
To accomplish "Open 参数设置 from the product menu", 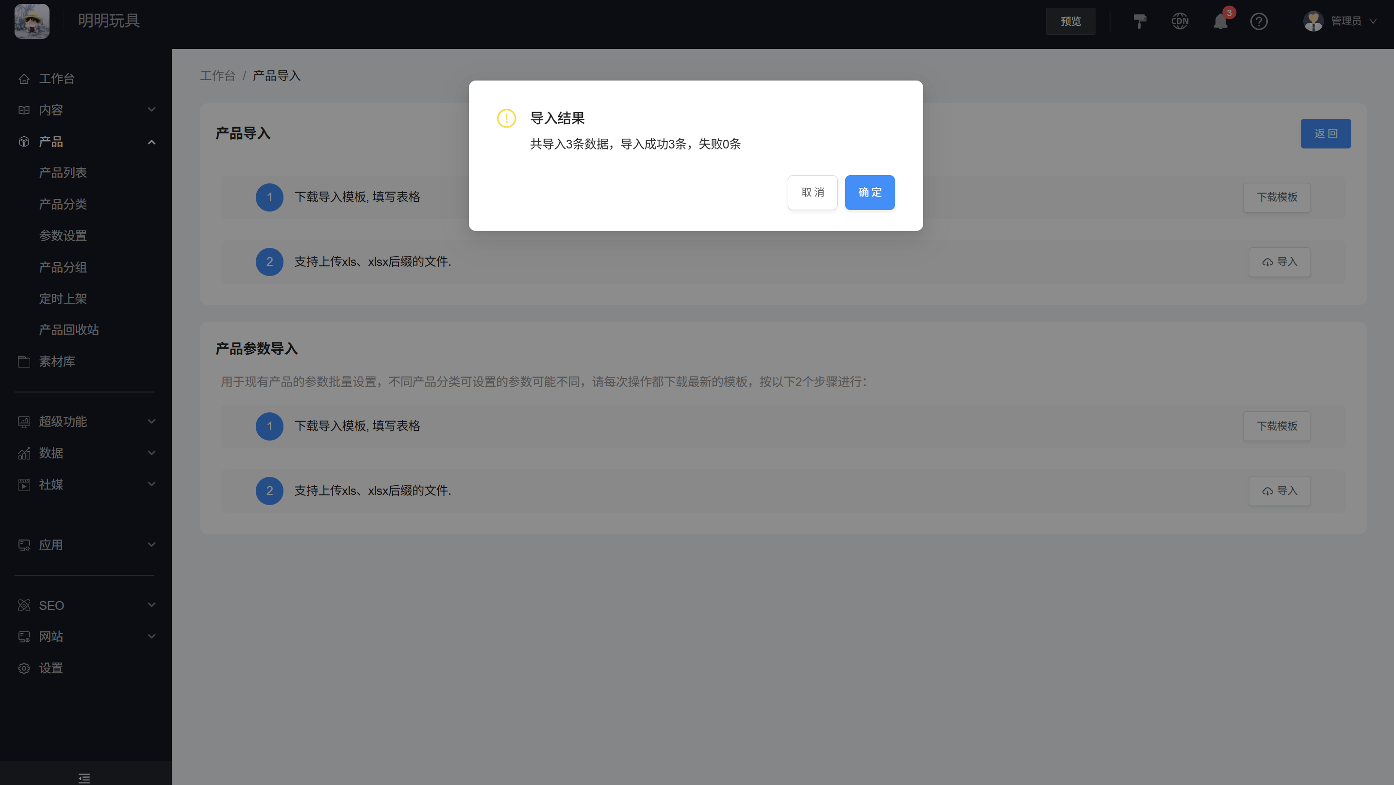I will point(63,236).
